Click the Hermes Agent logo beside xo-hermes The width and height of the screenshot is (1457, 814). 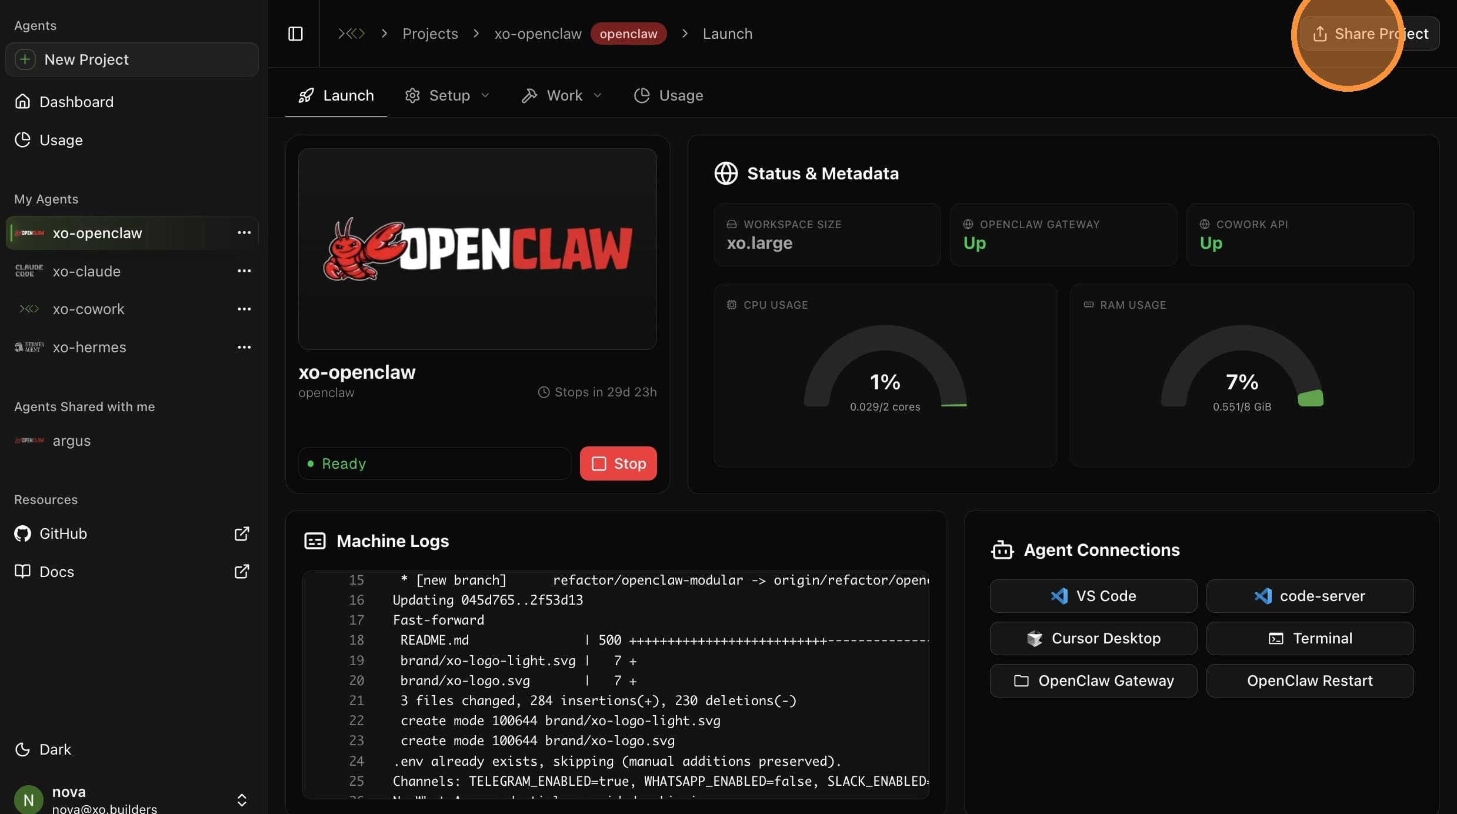(29, 347)
